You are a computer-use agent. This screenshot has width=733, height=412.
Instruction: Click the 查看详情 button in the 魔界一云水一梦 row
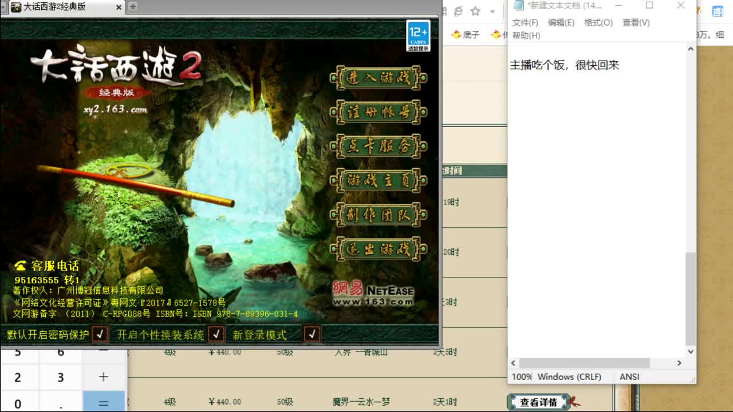(x=538, y=402)
